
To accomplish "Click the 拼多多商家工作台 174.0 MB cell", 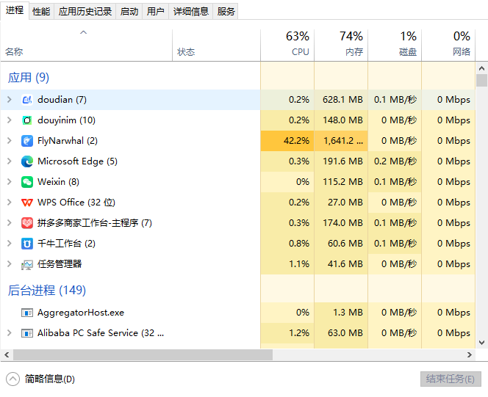I will [341, 223].
